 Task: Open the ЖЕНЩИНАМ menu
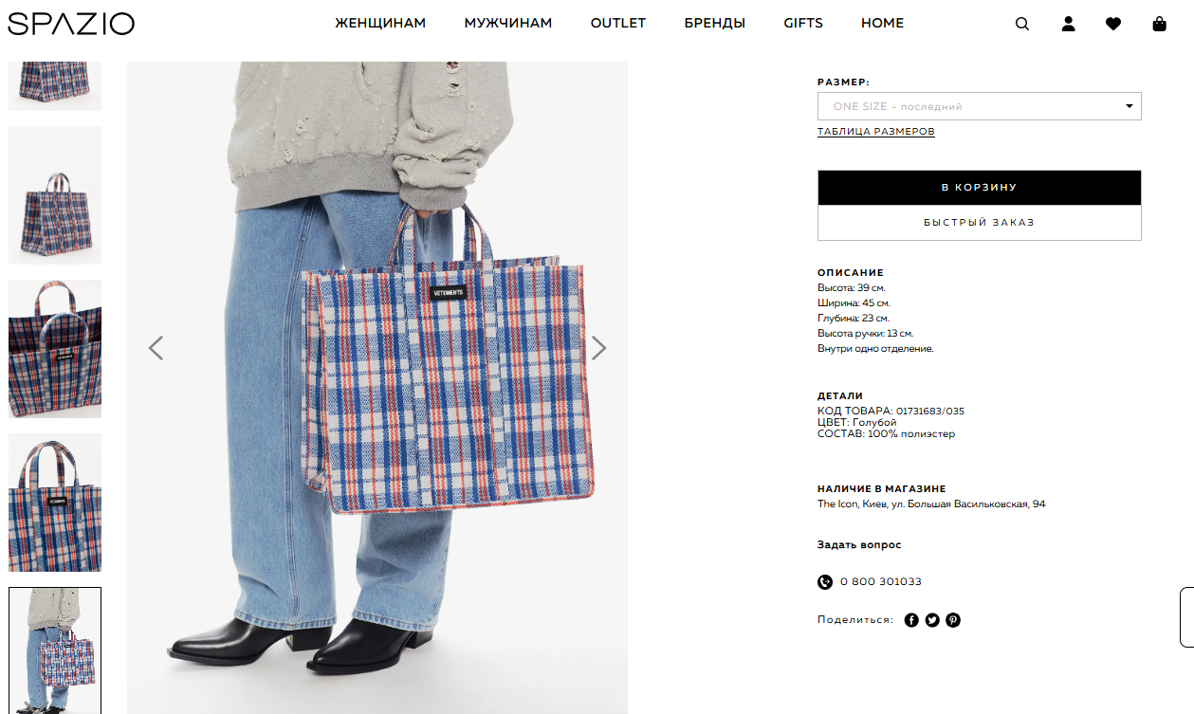pos(380,23)
